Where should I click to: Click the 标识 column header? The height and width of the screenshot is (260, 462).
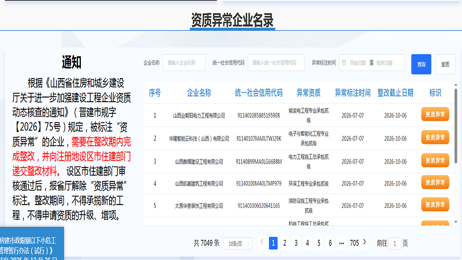coord(435,93)
